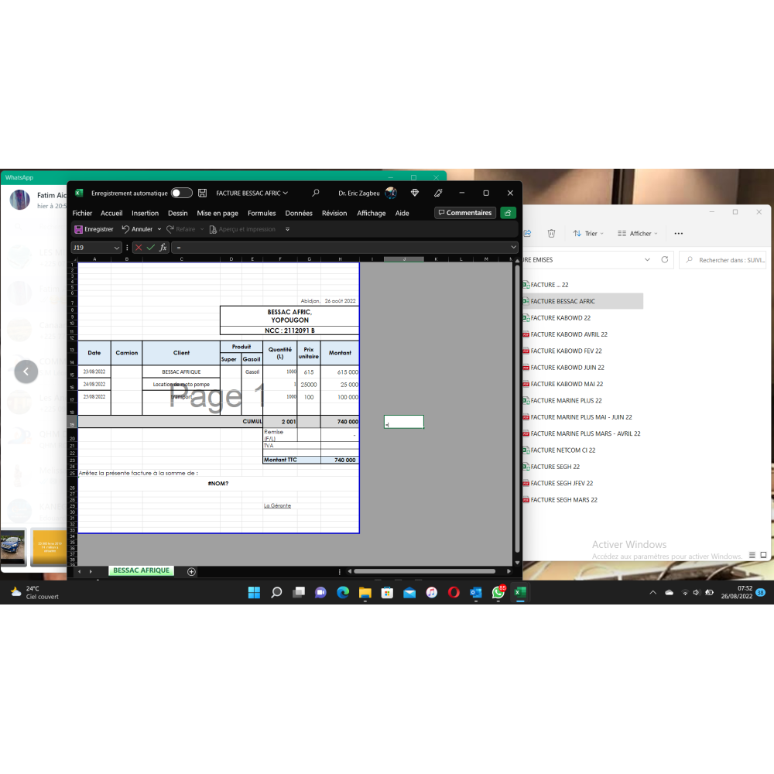This screenshot has height=774, width=774.
Task: Open the search magnifier in Excel title bar
Action: pos(316,193)
